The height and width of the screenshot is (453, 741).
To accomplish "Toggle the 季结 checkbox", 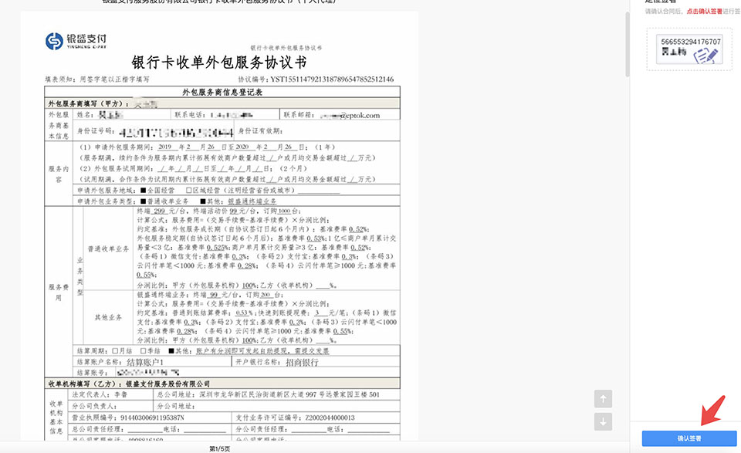I will tap(144, 351).
